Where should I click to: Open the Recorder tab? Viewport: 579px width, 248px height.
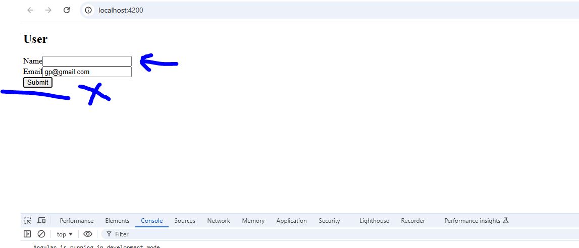413,221
